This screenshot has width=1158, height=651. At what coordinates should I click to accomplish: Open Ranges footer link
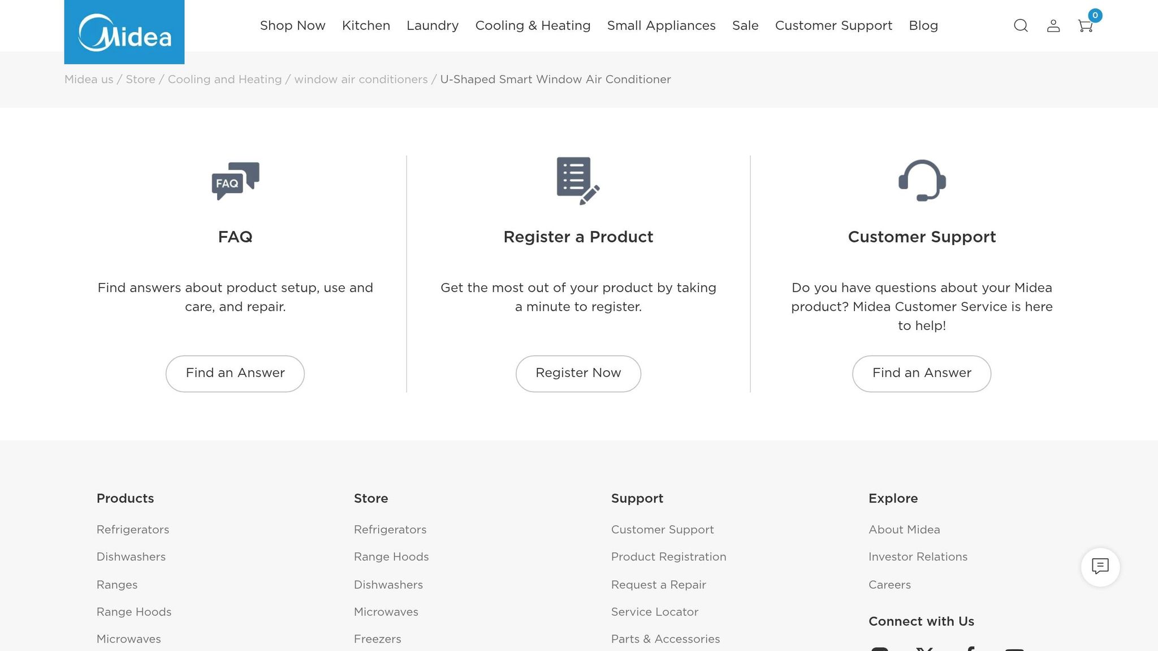pos(117,585)
